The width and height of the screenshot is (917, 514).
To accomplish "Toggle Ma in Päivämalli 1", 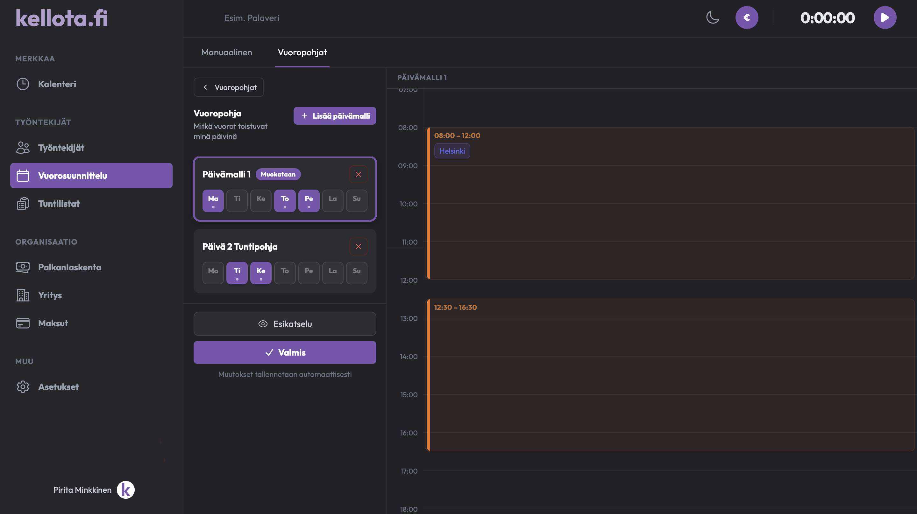I will tap(213, 201).
